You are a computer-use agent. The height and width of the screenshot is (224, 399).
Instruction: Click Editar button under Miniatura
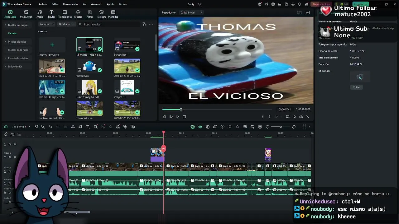point(357,87)
